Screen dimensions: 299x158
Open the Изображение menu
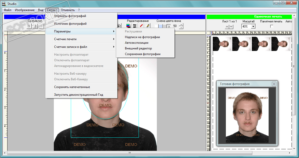(x=25, y=10)
